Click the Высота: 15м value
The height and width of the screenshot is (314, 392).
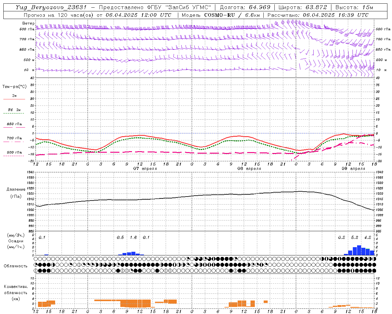coord(354,7)
